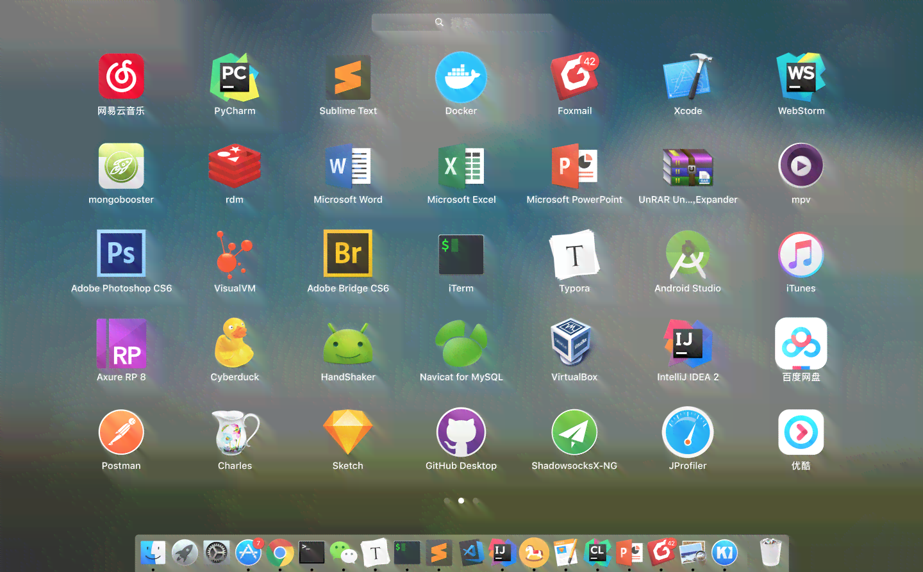923x572 pixels.
Task: Launch Android Studio
Action: coord(688,255)
